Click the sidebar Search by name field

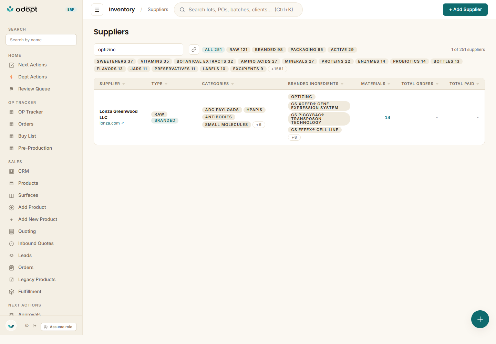pyautogui.click(x=41, y=40)
